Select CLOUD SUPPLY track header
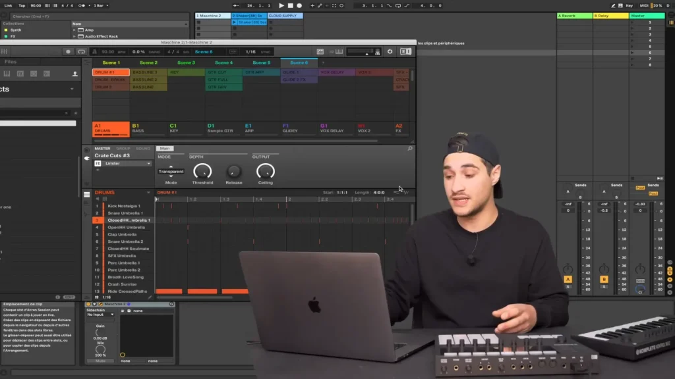The width and height of the screenshot is (675, 379). 285,16
